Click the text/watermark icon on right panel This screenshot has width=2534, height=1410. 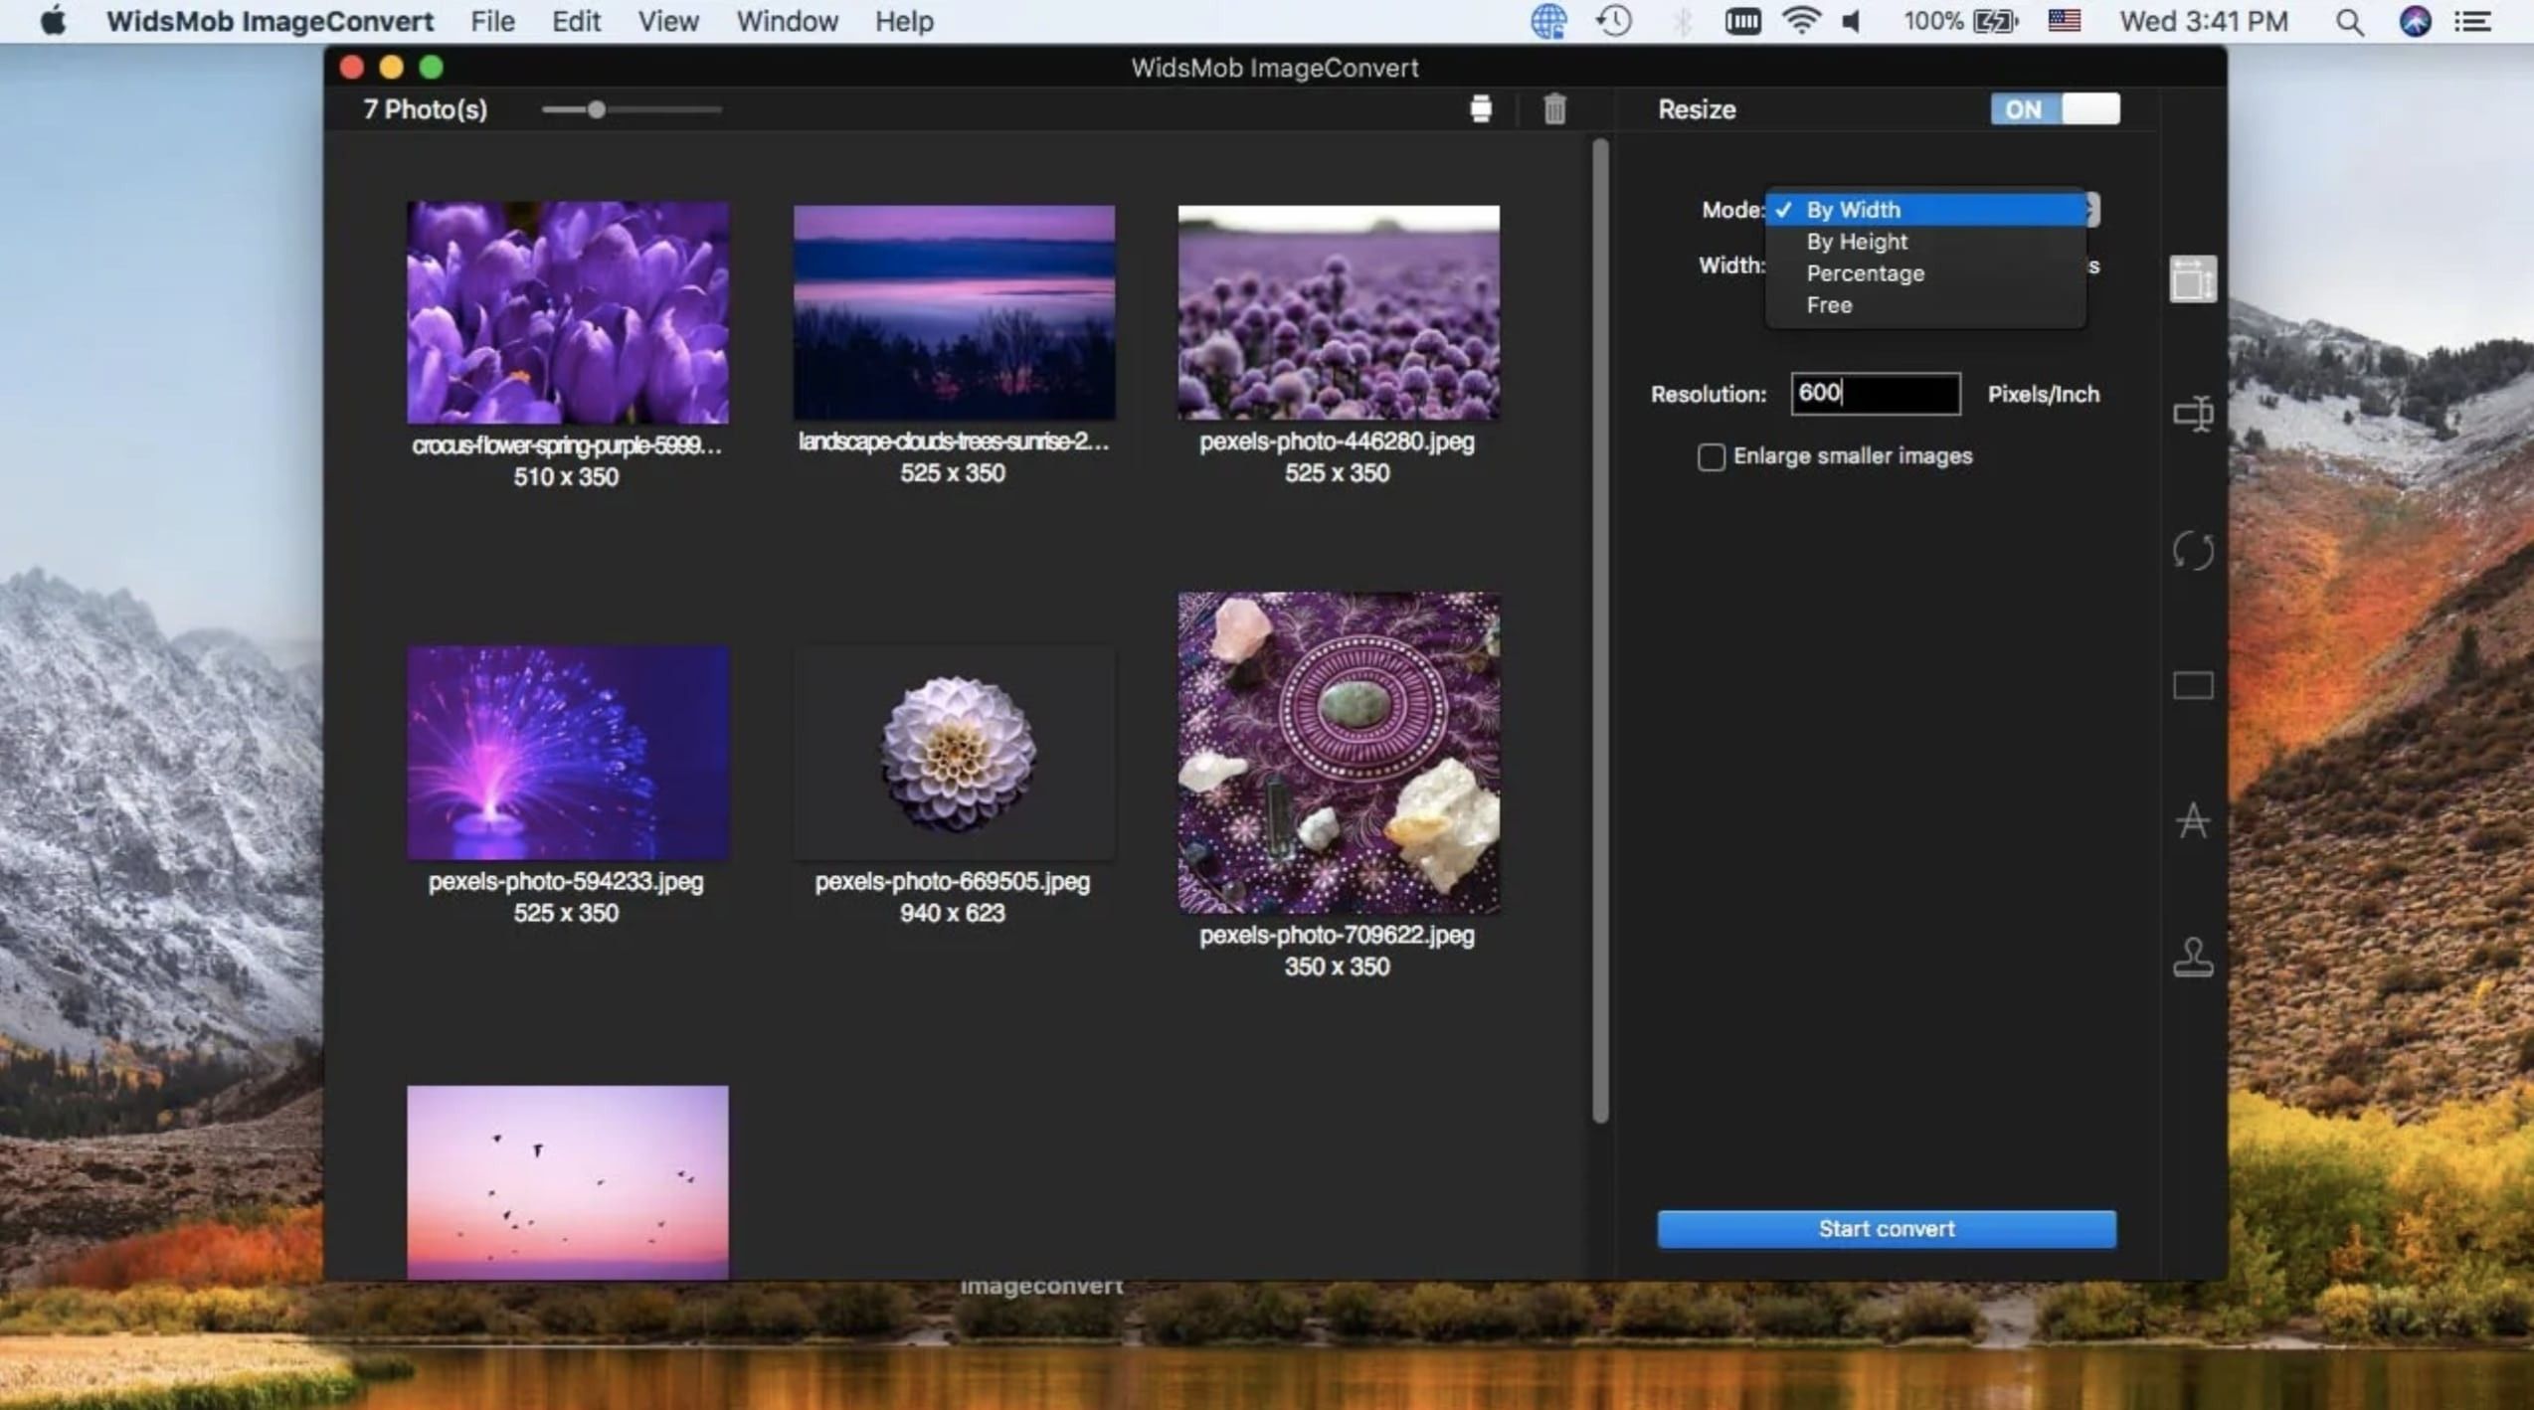click(x=2192, y=819)
